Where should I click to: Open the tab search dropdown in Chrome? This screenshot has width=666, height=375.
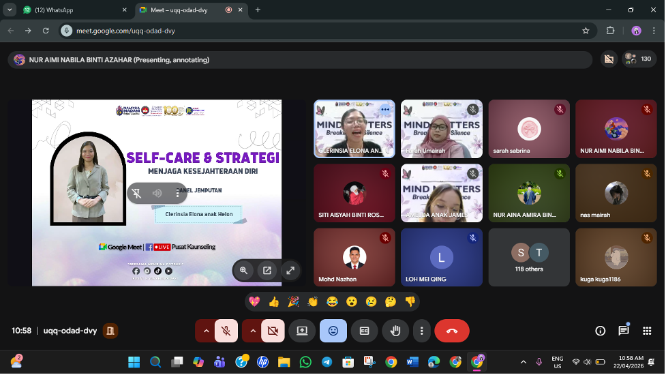point(9,10)
